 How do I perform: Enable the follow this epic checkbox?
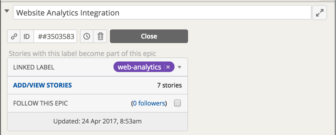[x=178, y=103]
